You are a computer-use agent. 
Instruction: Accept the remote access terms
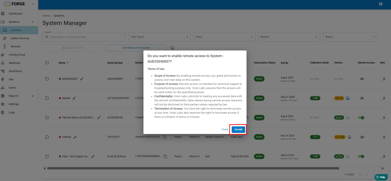238,129
